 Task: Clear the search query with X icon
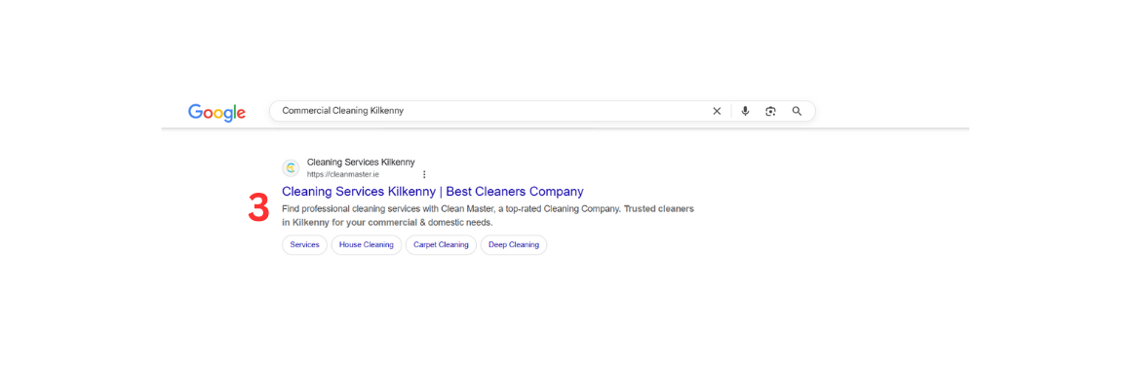pyautogui.click(x=717, y=111)
